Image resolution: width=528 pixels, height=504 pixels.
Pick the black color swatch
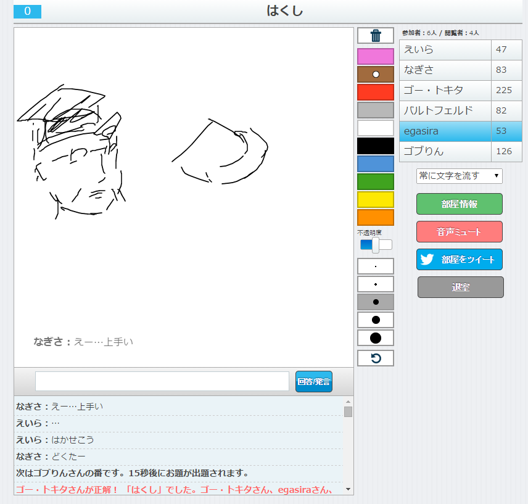[x=376, y=146]
